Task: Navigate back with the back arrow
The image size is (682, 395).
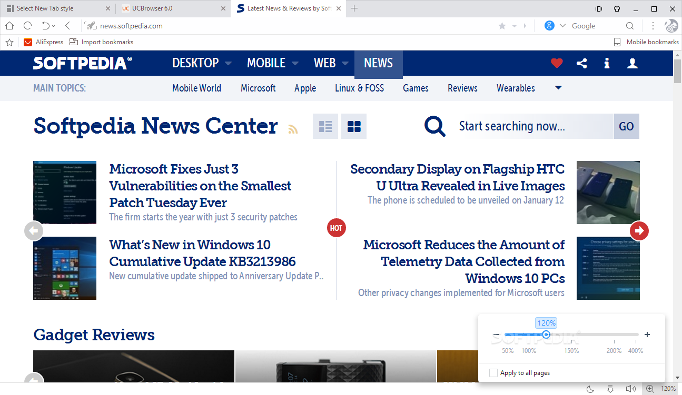Action: [67, 26]
